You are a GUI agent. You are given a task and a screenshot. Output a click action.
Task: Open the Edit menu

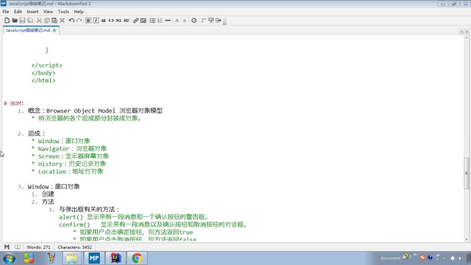tap(18, 12)
